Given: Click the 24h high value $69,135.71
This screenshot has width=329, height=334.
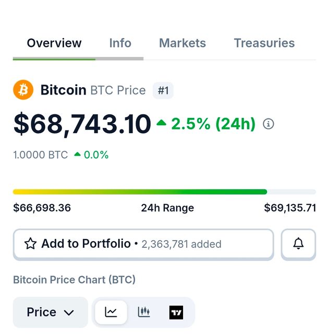Looking at the screenshot, I should coord(290,208).
